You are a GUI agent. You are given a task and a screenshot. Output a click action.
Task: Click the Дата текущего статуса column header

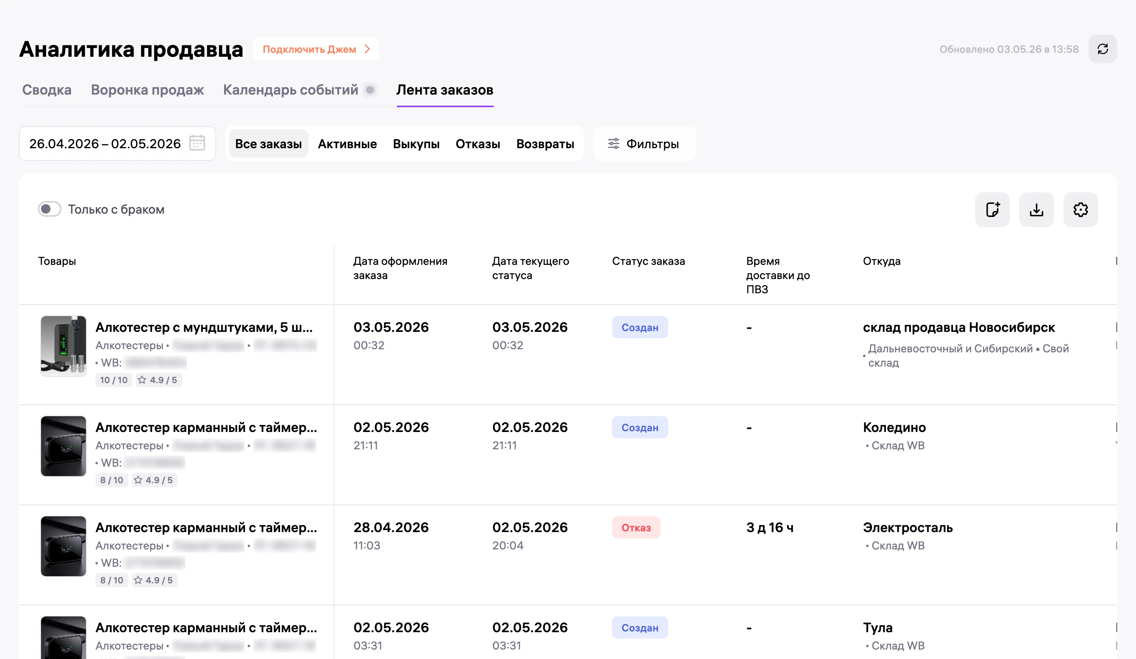tap(531, 268)
